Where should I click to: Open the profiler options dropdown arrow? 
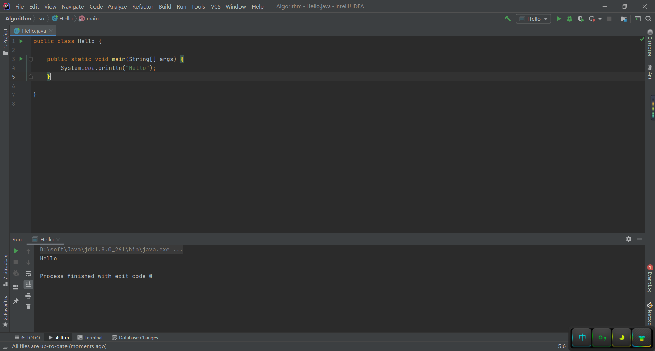pyautogui.click(x=600, y=19)
